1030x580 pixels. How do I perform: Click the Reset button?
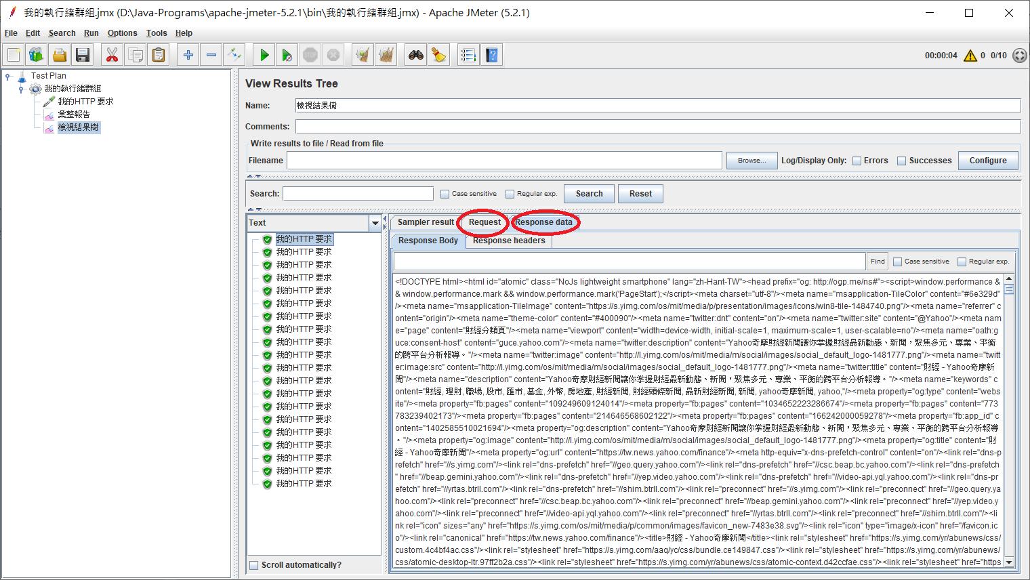[640, 194]
